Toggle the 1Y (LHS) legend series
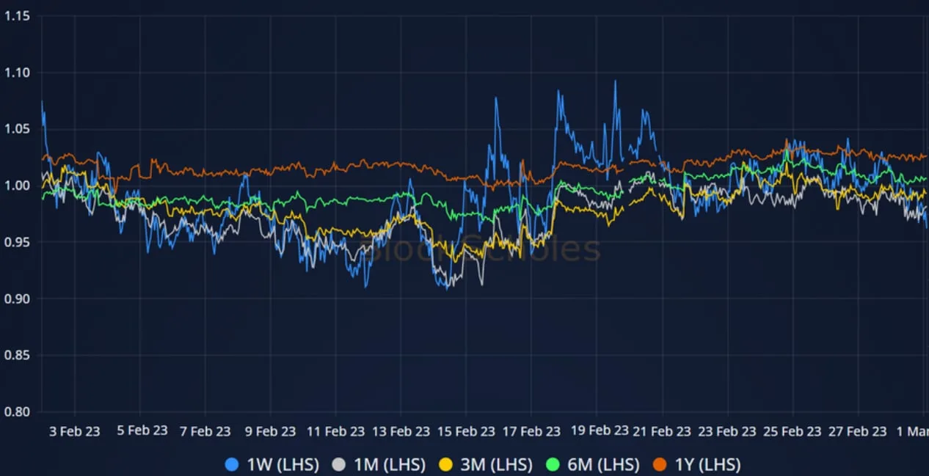 [x=696, y=464]
